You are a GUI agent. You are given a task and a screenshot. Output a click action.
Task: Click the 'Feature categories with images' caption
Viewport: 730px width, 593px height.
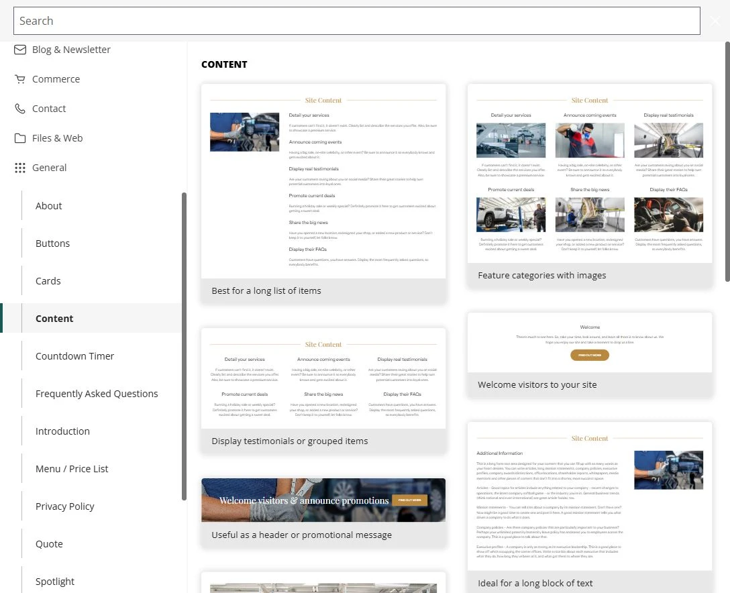(542, 276)
